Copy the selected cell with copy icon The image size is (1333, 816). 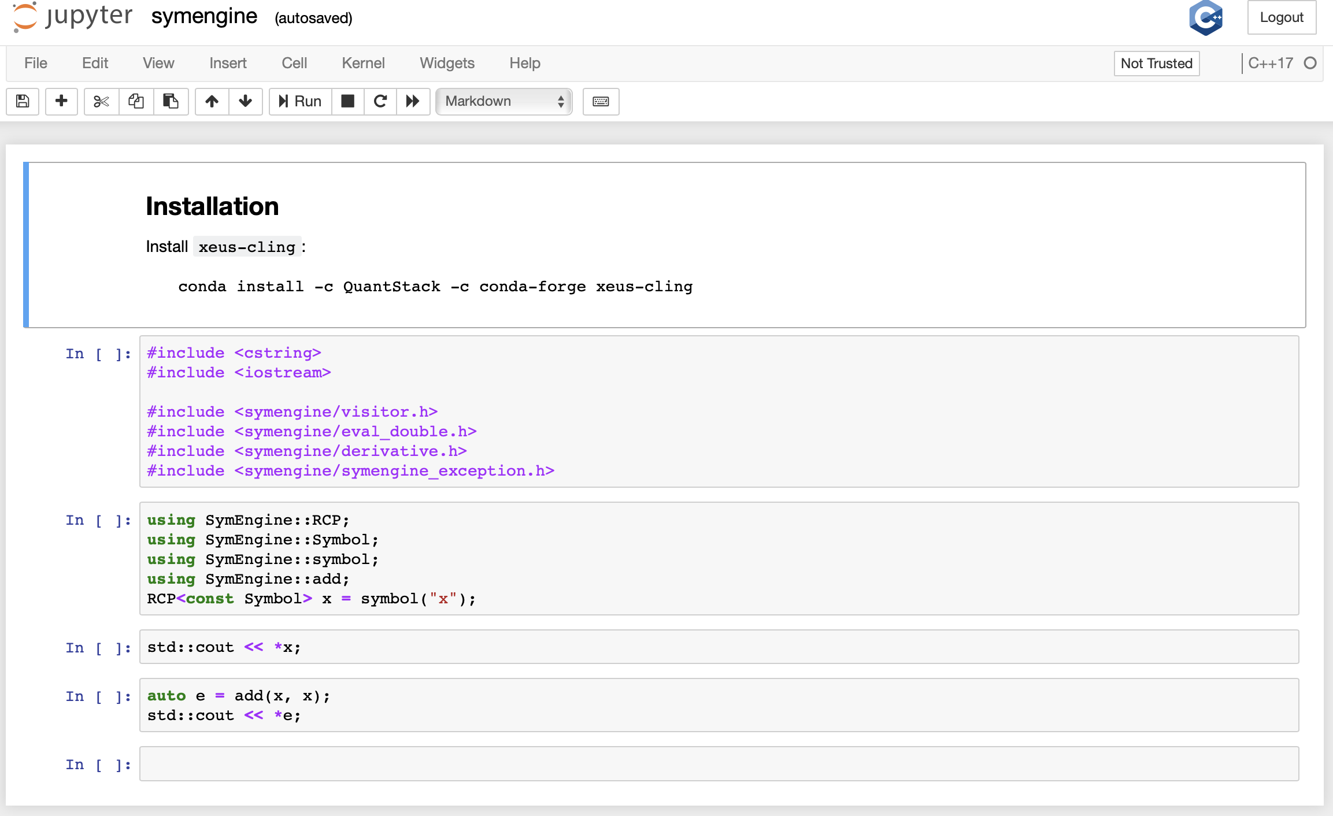[x=136, y=101]
